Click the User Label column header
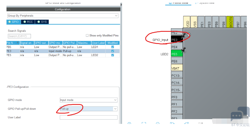This screenshot has height=129, width=252. point(98,43)
